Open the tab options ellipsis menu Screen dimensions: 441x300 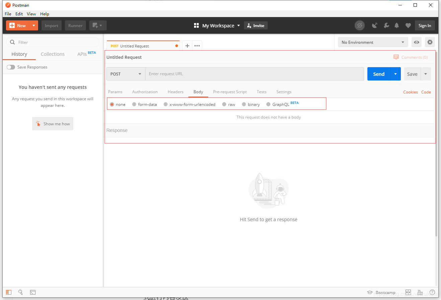[197, 46]
